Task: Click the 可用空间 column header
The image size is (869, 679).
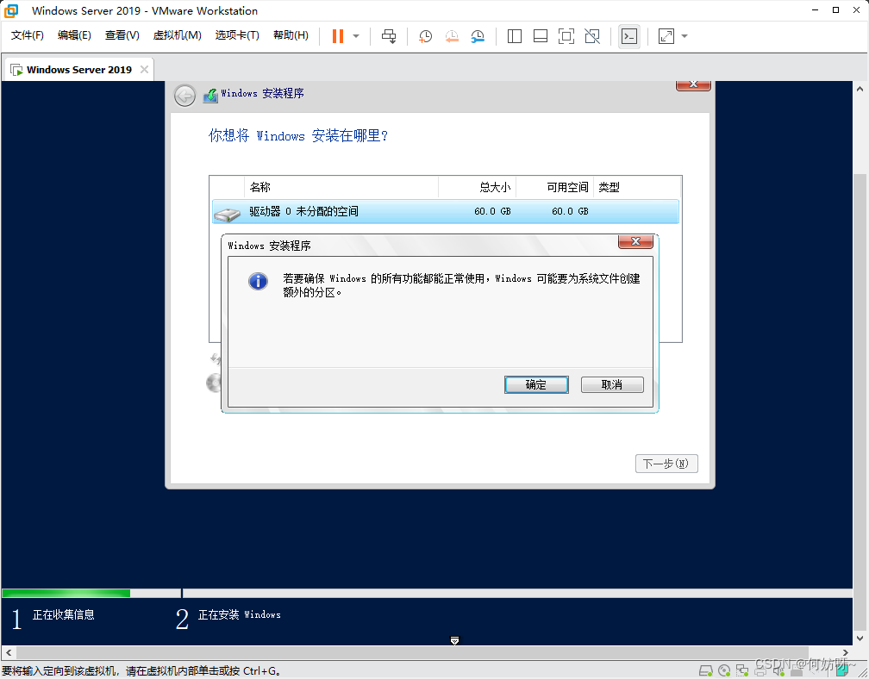Action: click(x=555, y=187)
